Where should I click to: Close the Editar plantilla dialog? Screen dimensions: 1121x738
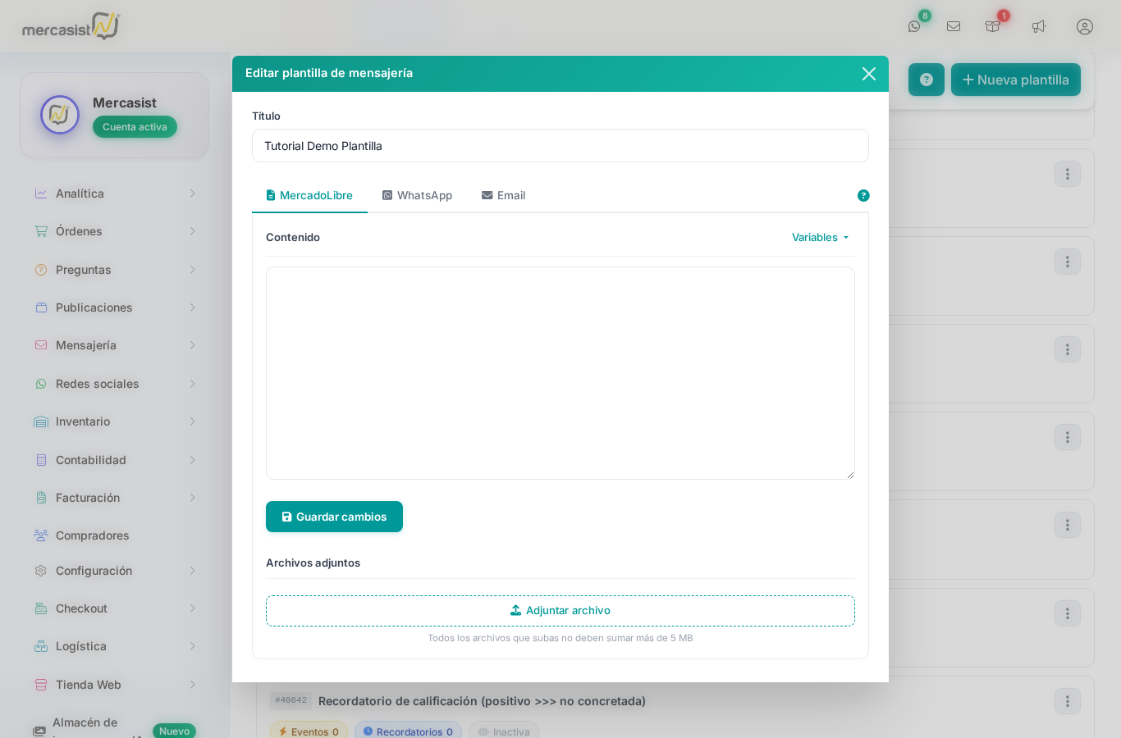coord(869,74)
